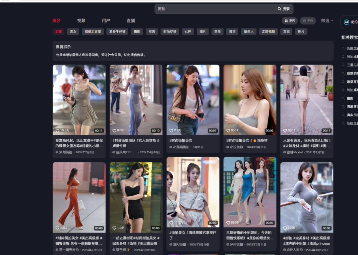Expand the 筛选 filter dropdown
The width and height of the screenshot is (358, 255).
pos(327,21)
